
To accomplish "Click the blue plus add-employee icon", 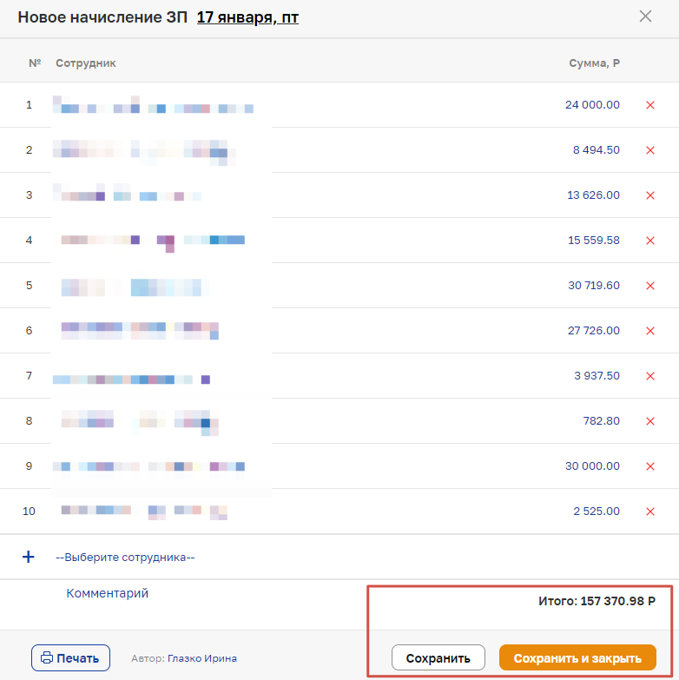I will pyautogui.click(x=28, y=557).
